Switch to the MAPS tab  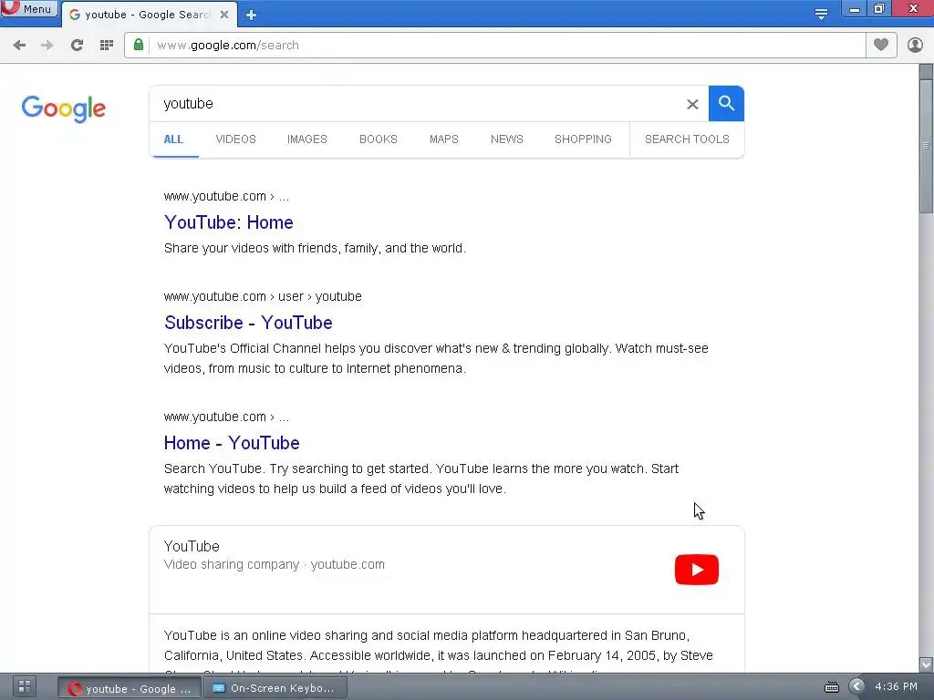[x=444, y=139]
